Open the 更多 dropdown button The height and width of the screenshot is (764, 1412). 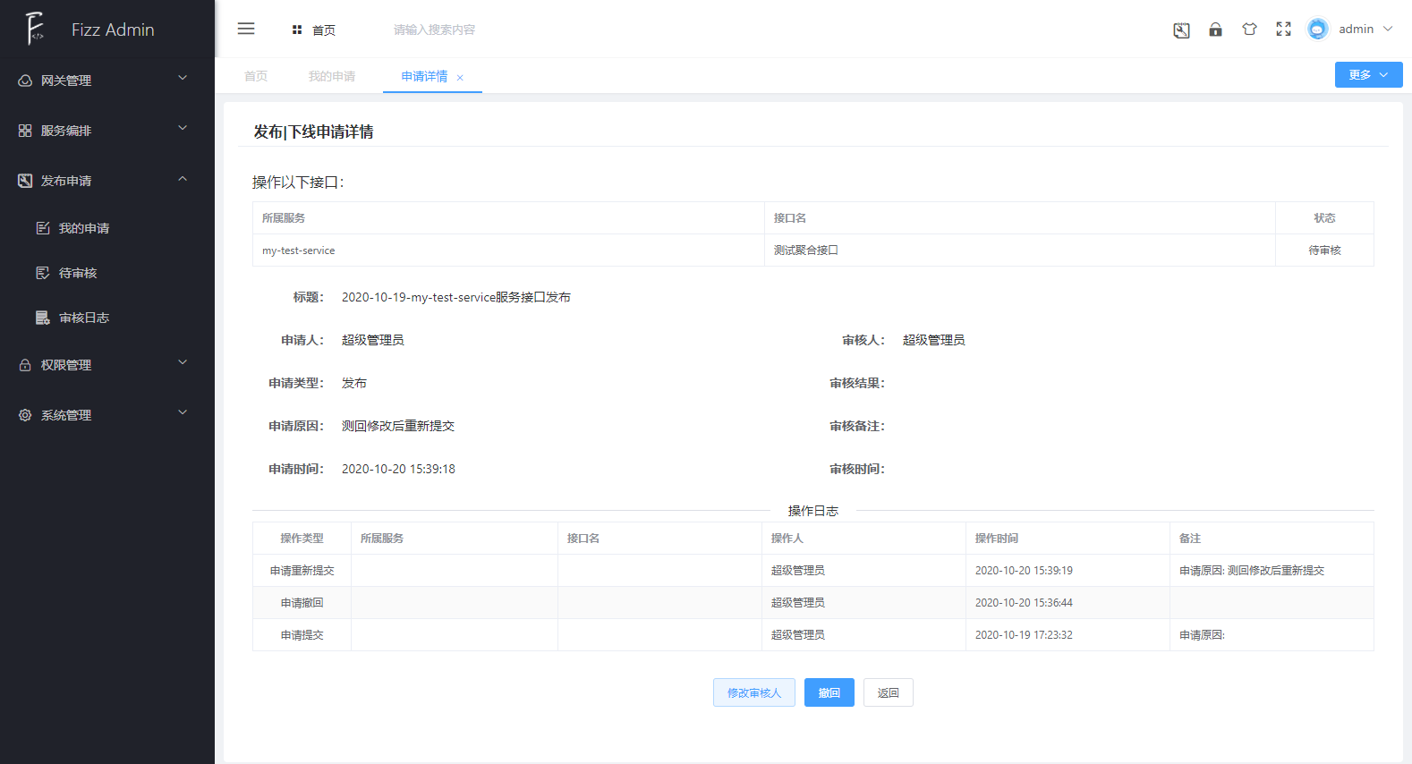pos(1368,74)
